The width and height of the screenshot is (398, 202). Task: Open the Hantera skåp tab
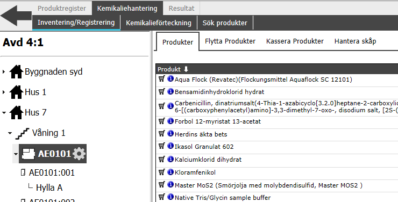click(x=355, y=41)
